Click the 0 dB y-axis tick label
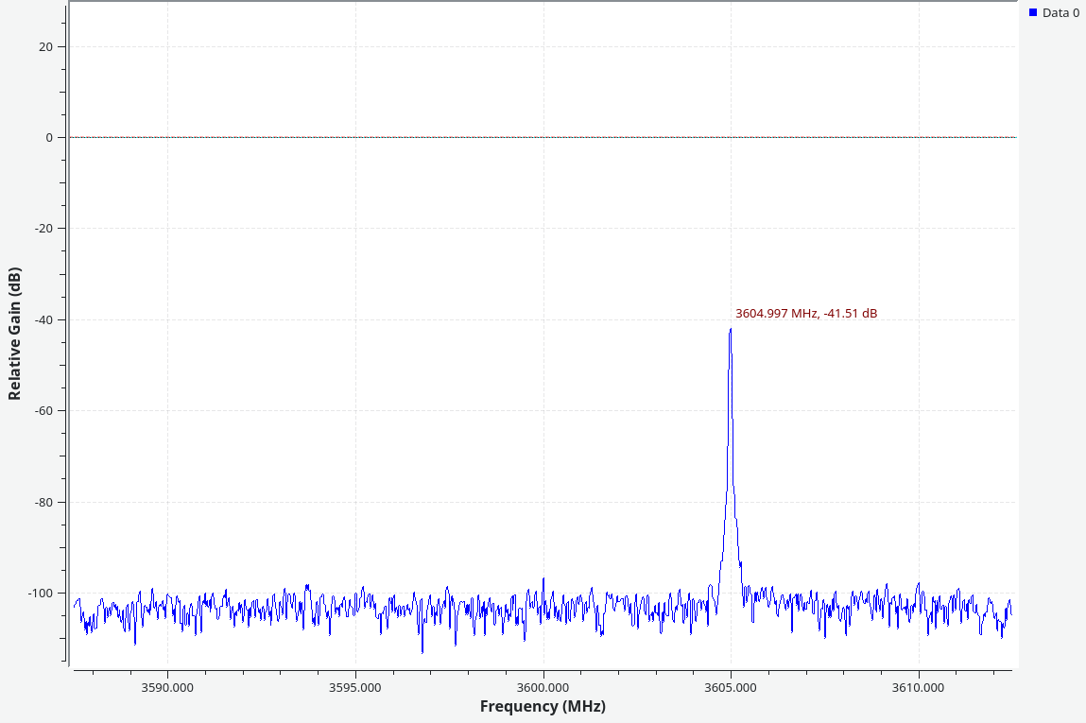 point(49,138)
